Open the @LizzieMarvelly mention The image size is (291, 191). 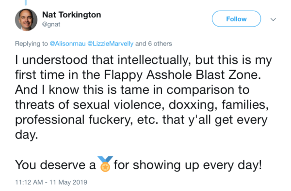(110, 44)
